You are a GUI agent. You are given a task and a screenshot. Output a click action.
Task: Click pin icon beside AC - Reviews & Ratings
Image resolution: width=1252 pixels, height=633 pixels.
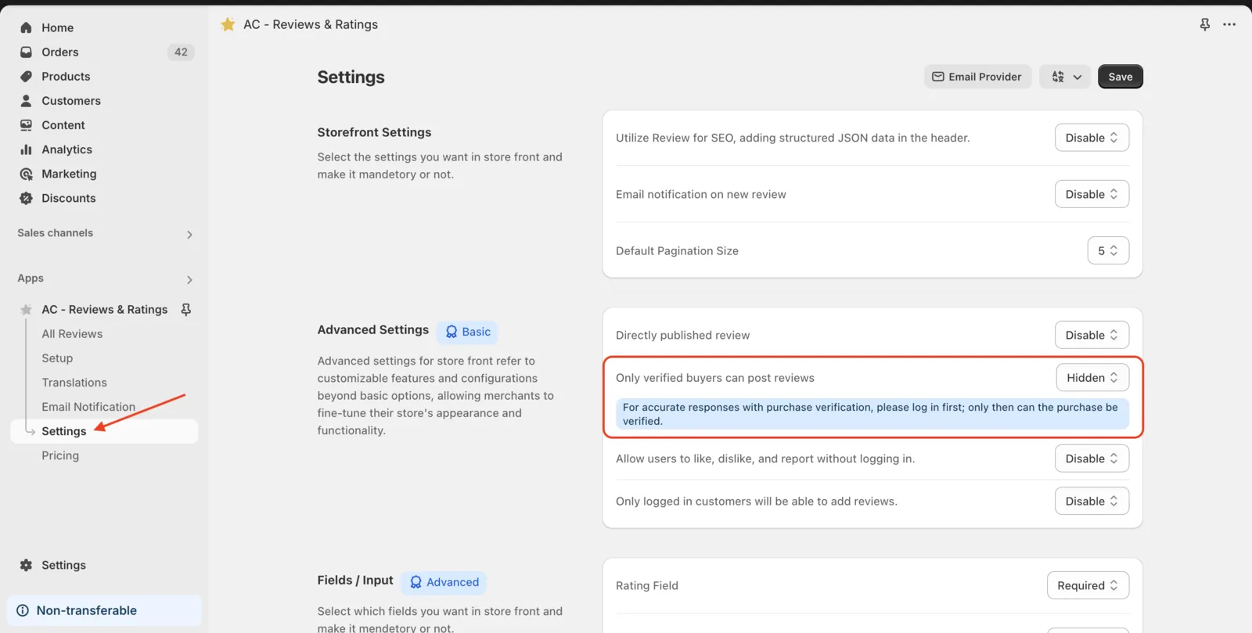tap(186, 309)
